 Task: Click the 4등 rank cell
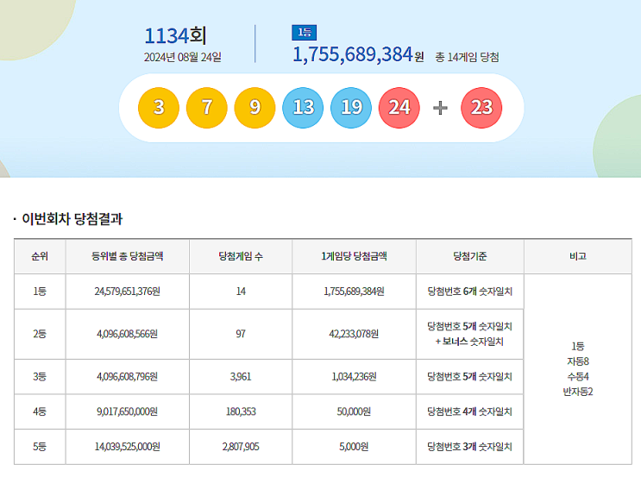(x=40, y=411)
